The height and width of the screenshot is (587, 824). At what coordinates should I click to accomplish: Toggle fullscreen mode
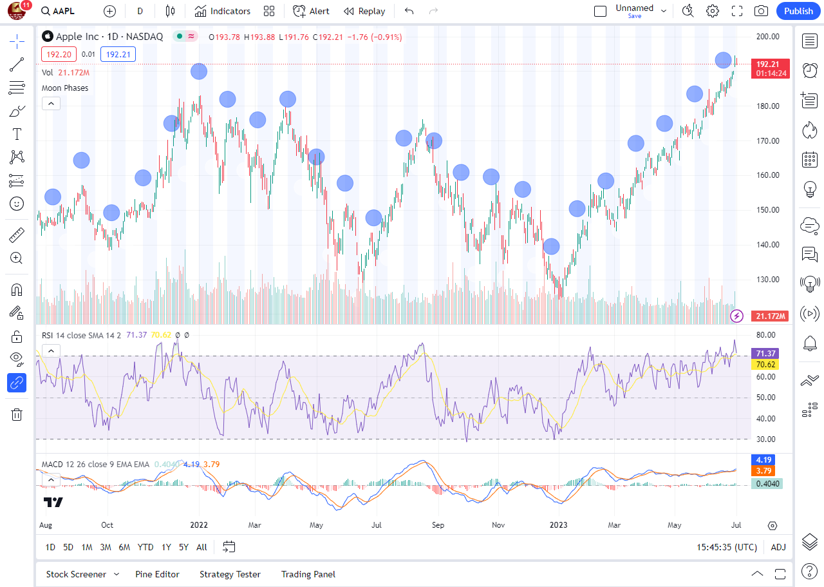[x=737, y=11]
